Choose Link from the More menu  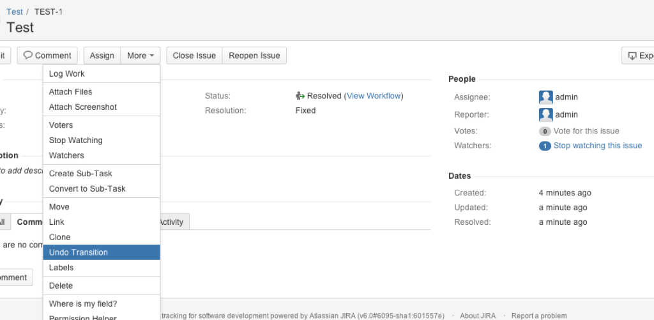pyautogui.click(x=102, y=222)
